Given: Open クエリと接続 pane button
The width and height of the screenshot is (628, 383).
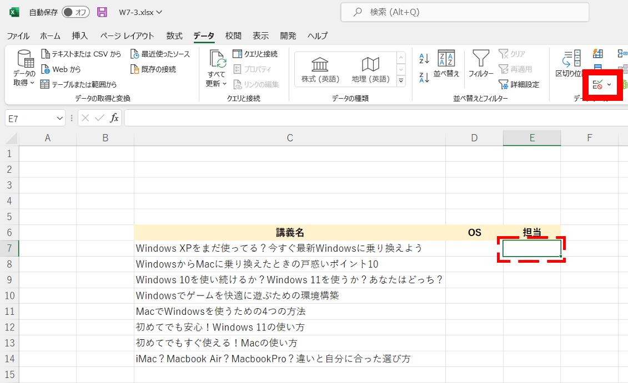Looking at the screenshot, I should (255, 54).
